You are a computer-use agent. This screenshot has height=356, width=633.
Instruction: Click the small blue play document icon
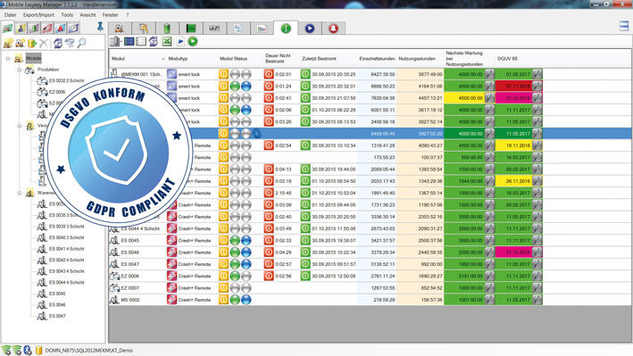(181, 41)
